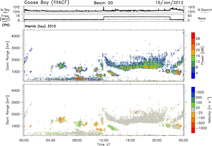The image size is (212, 146).
Task: Click the date '10/Jan/2012'
Action: point(169,3)
